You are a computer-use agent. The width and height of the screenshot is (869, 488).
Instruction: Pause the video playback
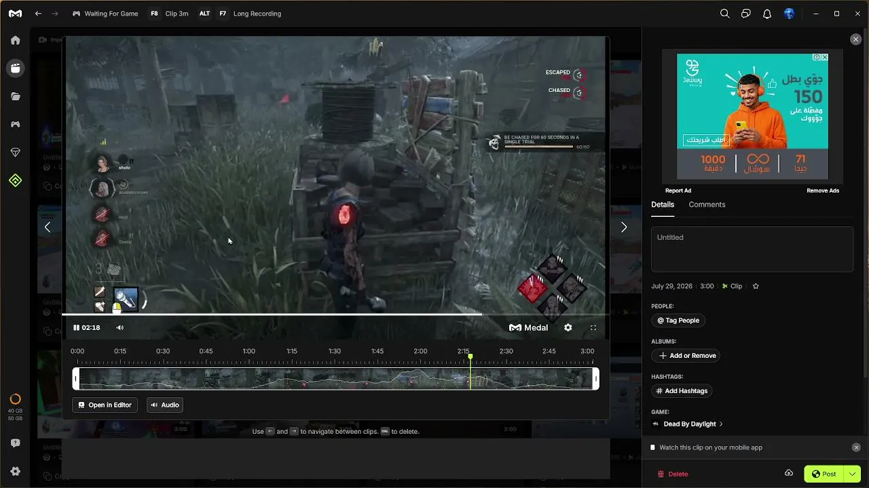click(x=76, y=327)
